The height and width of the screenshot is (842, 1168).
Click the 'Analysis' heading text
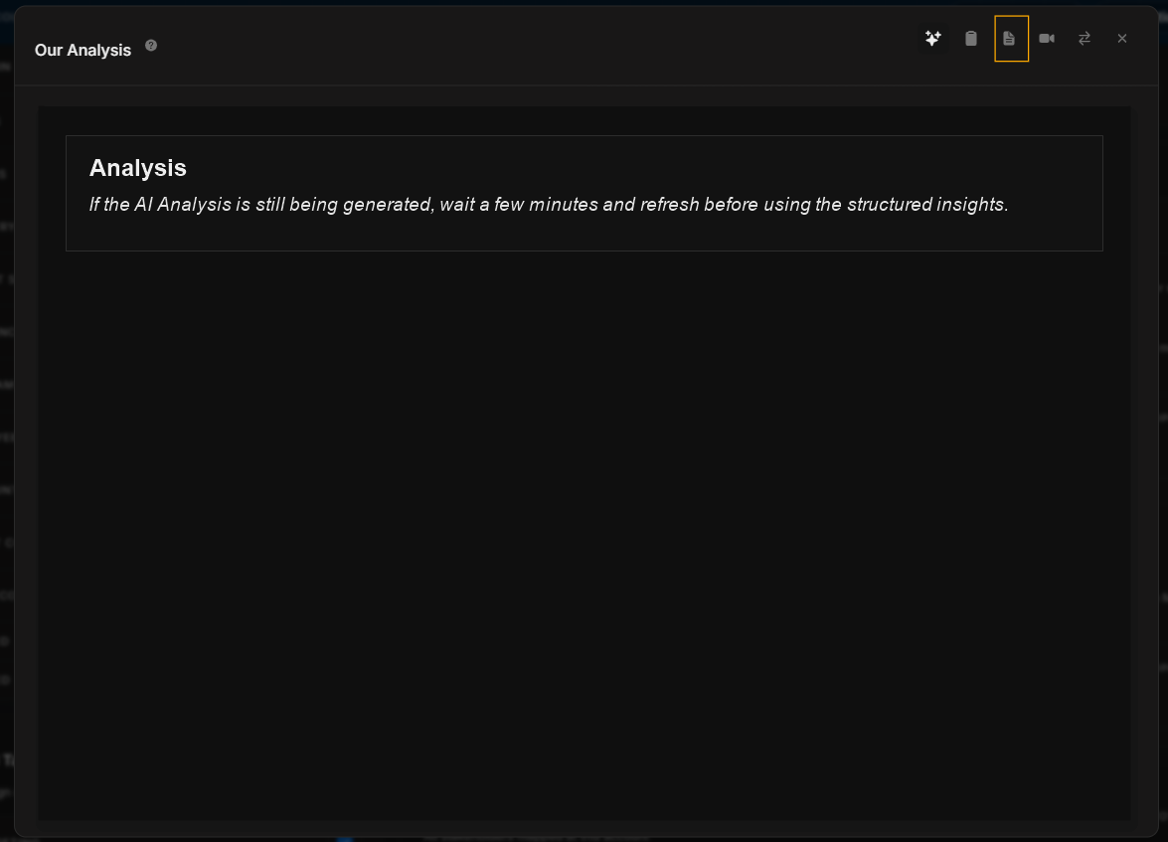coord(138,168)
